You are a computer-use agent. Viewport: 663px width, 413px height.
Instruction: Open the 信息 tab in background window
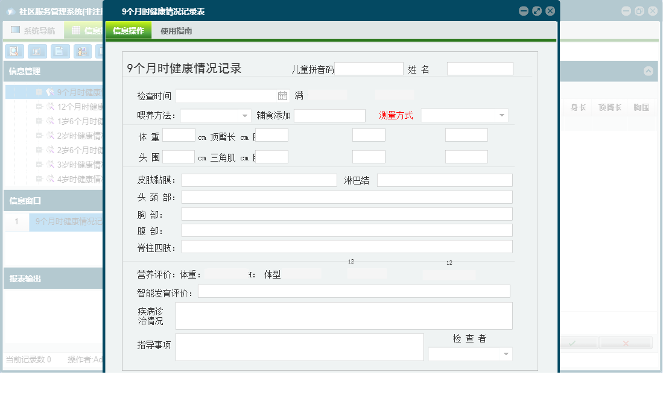84,30
